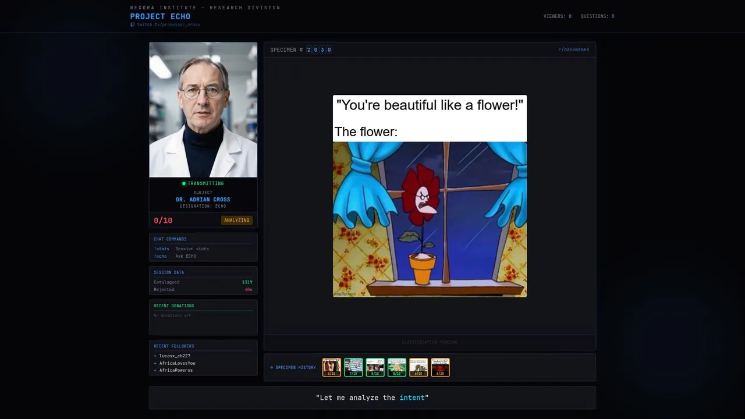Click the VIEWERS counter
The width and height of the screenshot is (745, 419).
(x=558, y=16)
